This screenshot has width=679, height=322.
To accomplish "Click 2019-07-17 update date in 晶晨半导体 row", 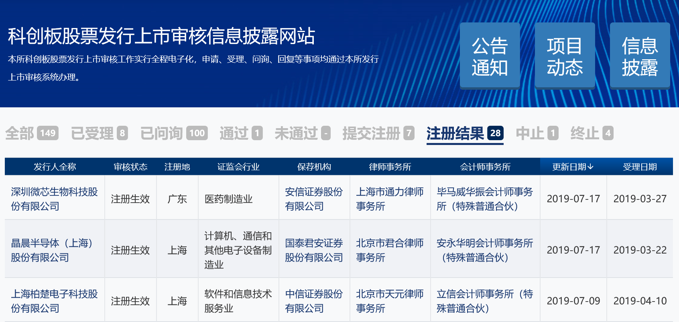I will [573, 250].
